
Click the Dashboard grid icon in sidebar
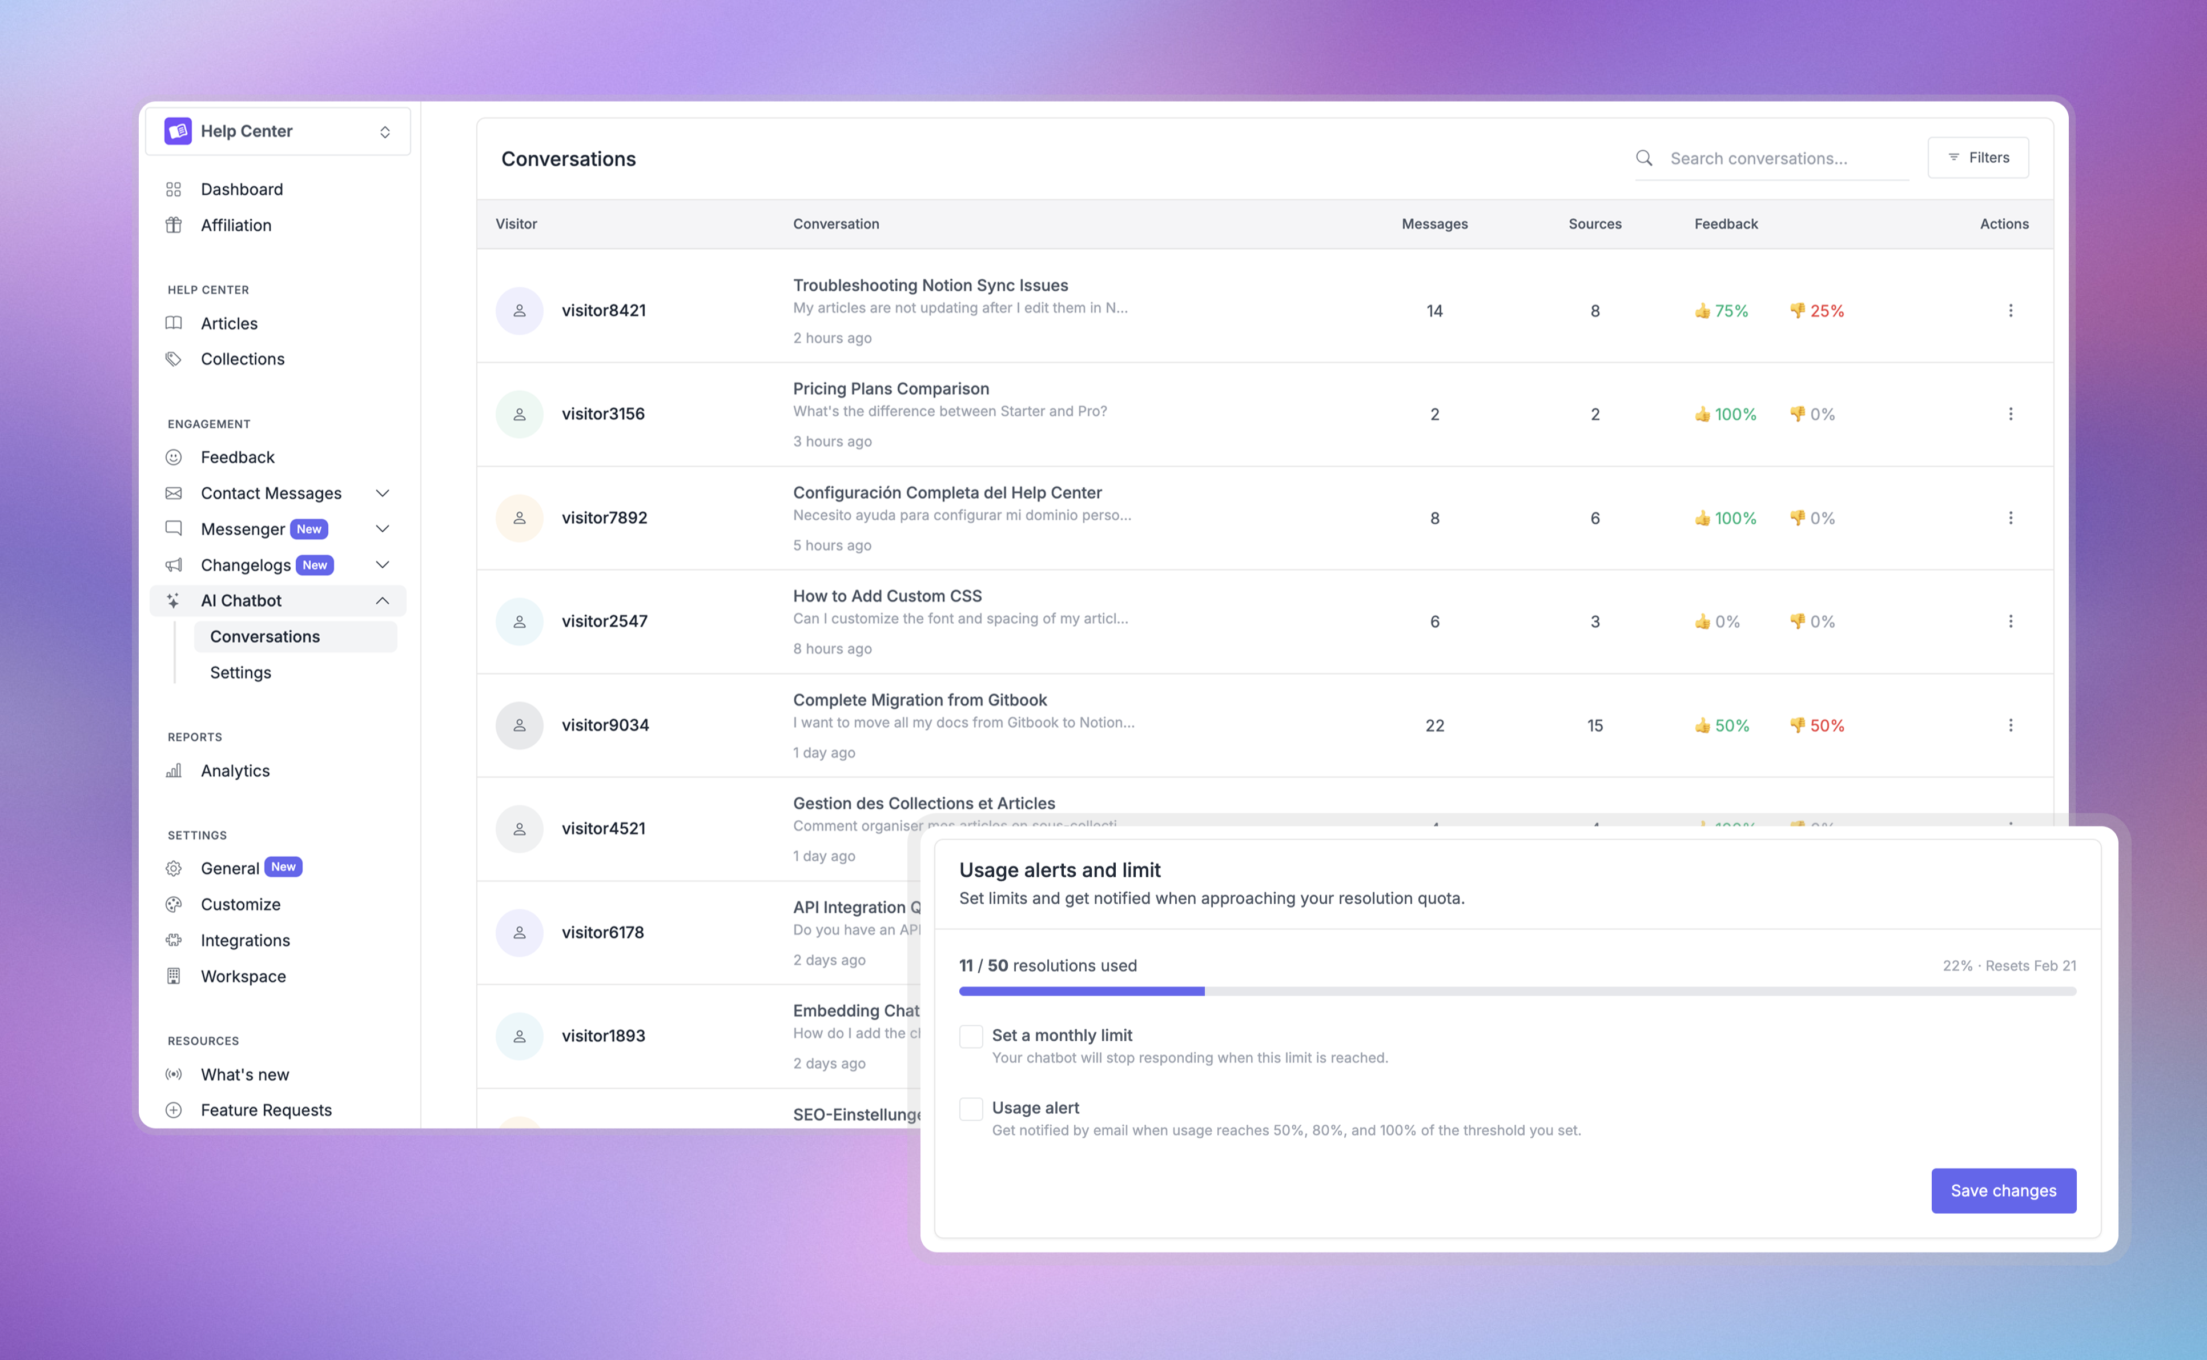(174, 189)
